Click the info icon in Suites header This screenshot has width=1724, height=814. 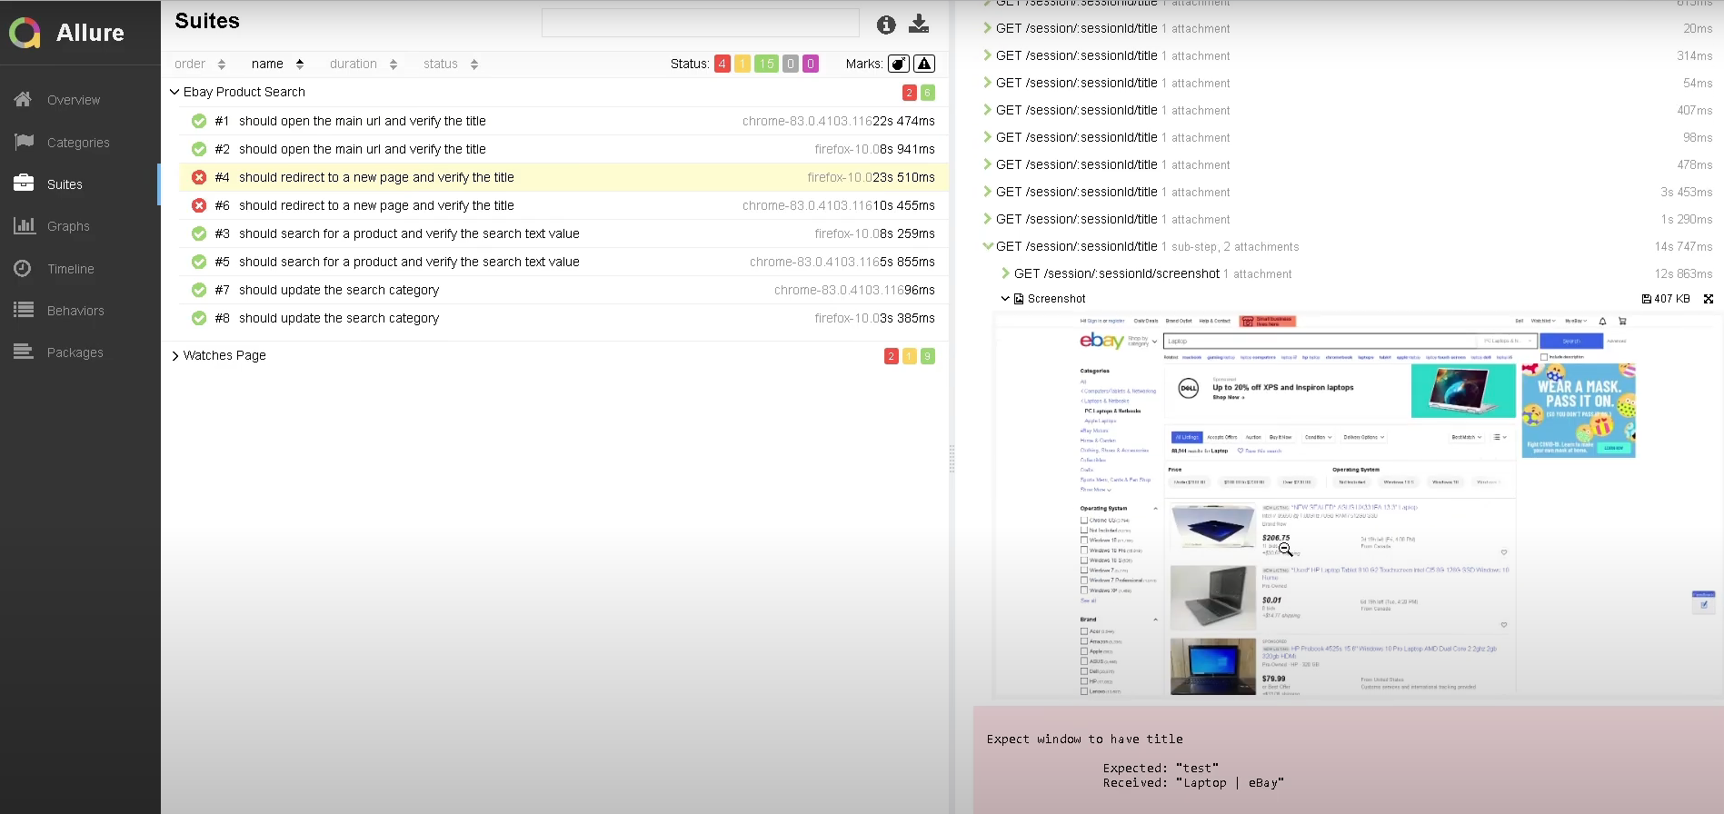pos(886,25)
